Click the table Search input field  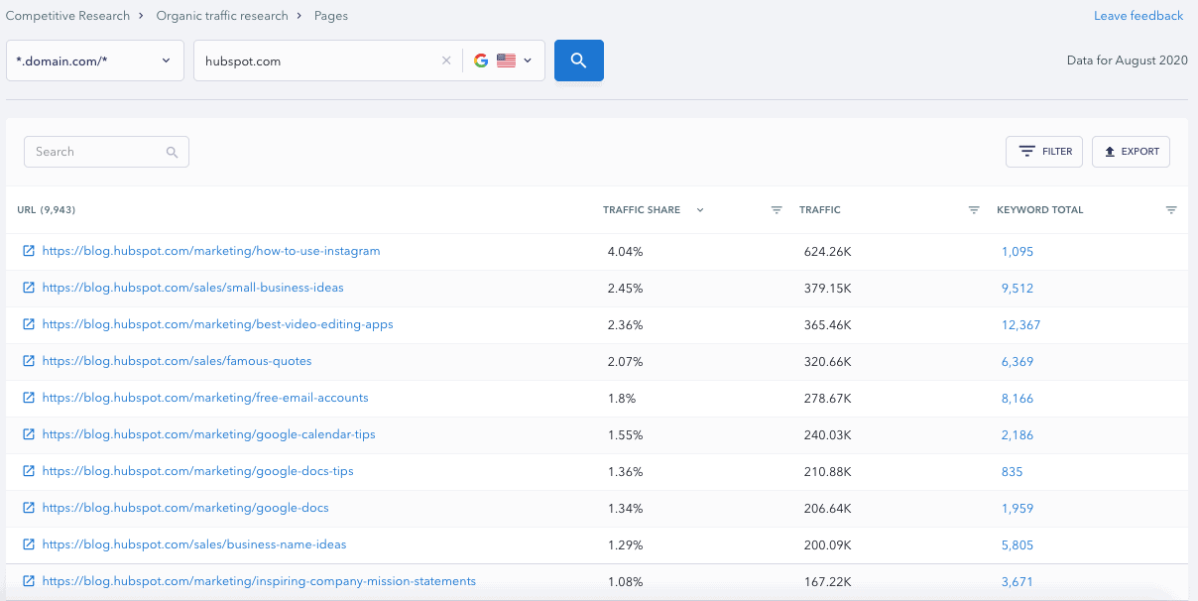tap(97, 152)
